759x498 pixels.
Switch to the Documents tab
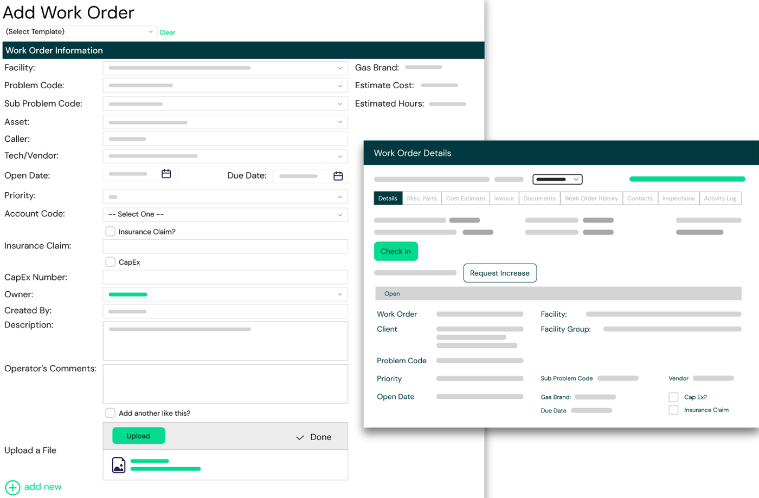point(539,199)
